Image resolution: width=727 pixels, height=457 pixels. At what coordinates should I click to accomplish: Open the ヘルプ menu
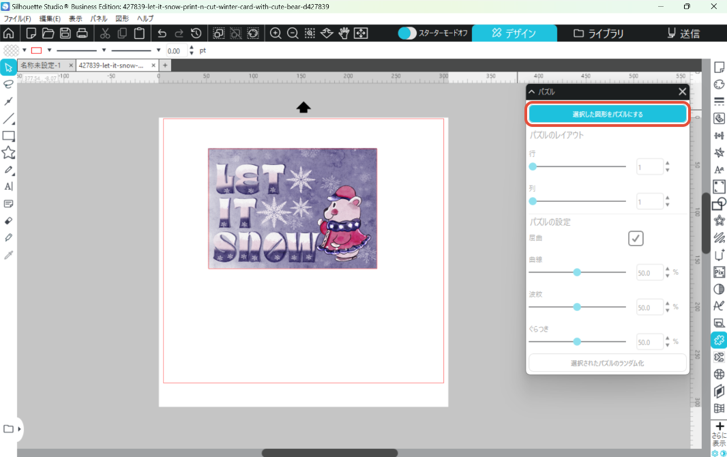[x=145, y=18]
